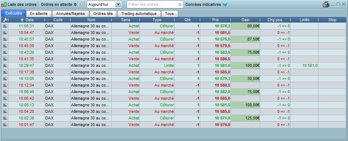Click the wrench column settings icon

click(5, 20)
